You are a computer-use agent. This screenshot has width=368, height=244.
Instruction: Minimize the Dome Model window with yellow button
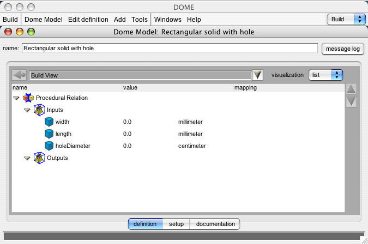coord(20,32)
